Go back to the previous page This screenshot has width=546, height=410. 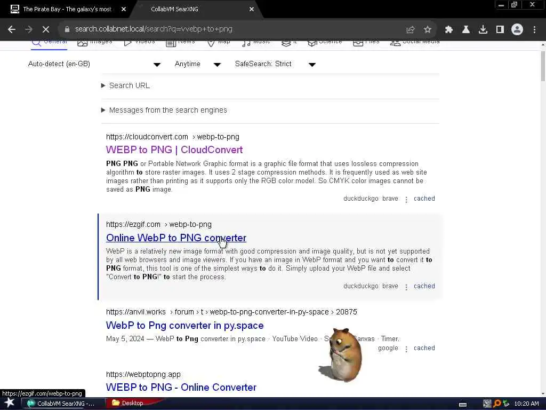(x=12, y=30)
